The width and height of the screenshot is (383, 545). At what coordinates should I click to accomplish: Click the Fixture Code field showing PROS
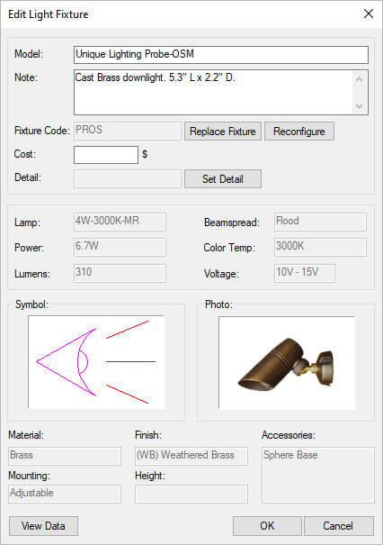[128, 131]
